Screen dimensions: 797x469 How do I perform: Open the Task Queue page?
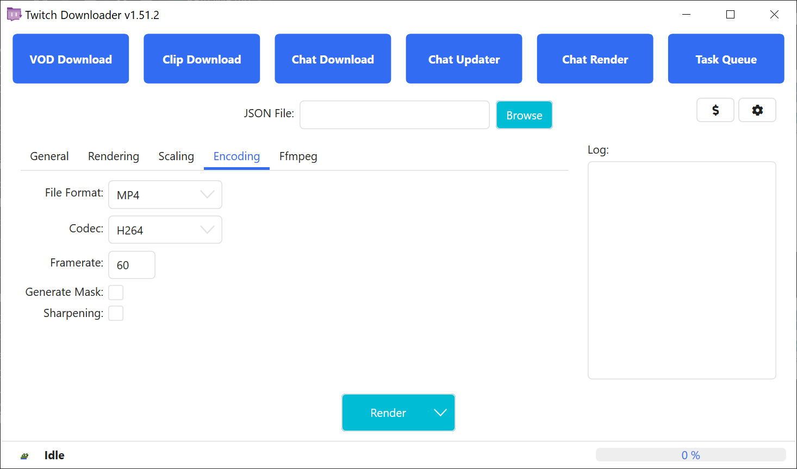point(726,59)
